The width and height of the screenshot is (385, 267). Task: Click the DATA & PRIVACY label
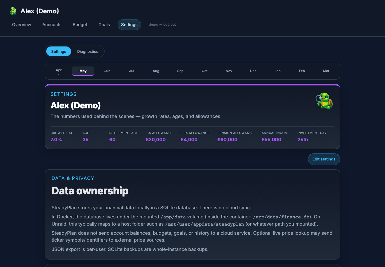pos(73,178)
